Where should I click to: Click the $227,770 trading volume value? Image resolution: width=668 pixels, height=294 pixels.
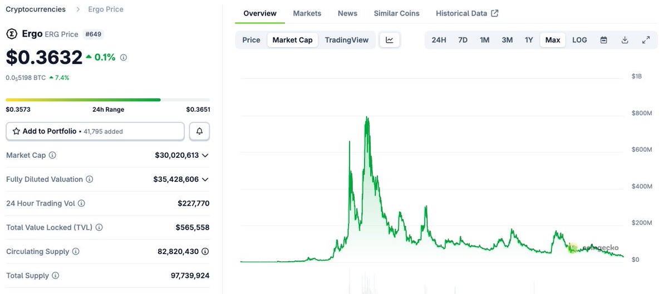point(194,203)
